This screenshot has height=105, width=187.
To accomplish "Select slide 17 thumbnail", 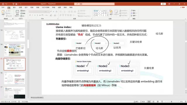I will pos(15,92).
